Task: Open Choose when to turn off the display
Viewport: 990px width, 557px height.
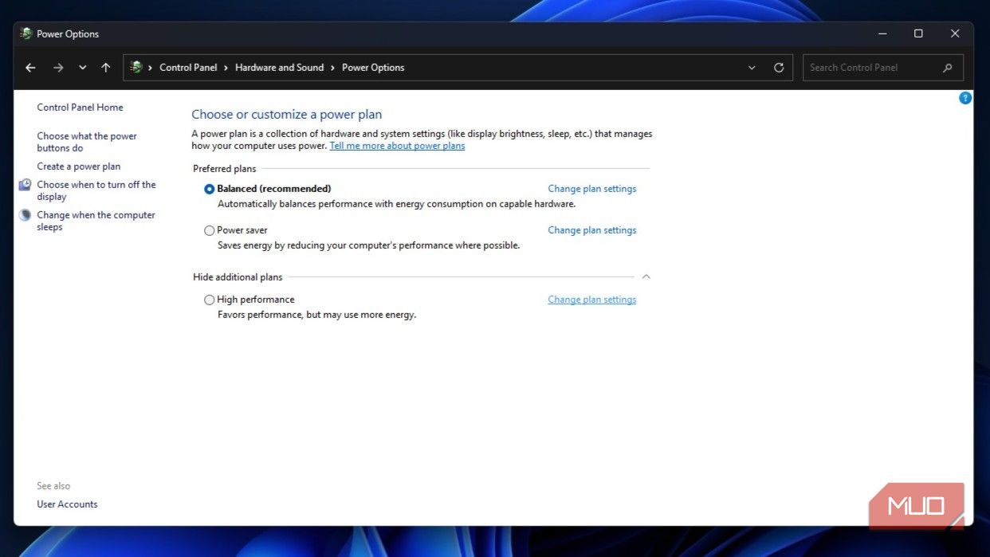Action: [x=96, y=190]
